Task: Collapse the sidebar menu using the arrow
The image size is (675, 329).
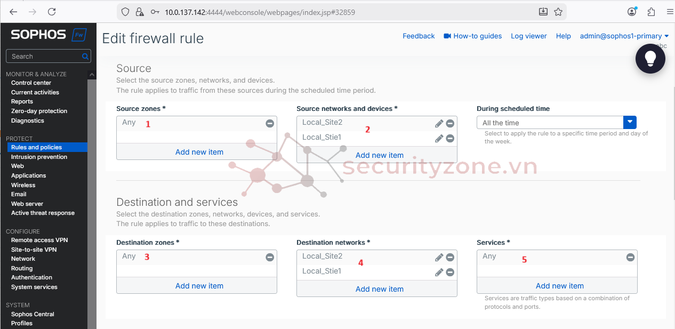Action: 92,75
